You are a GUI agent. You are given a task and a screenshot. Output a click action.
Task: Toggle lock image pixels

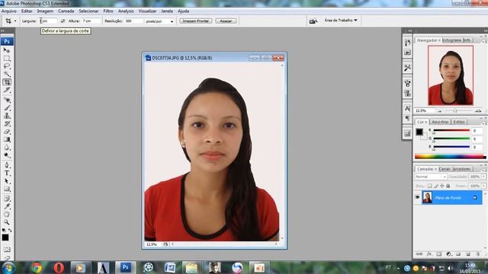pyautogui.click(x=435, y=186)
